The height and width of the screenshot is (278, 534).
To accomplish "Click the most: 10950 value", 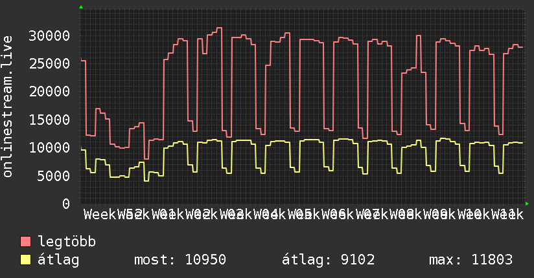I will pos(180,260).
